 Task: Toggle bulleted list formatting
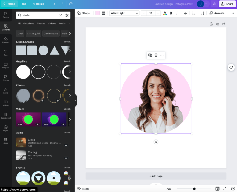tap(194, 13)
